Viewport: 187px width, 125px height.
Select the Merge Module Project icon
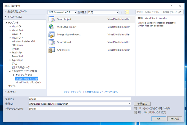point(52,34)
